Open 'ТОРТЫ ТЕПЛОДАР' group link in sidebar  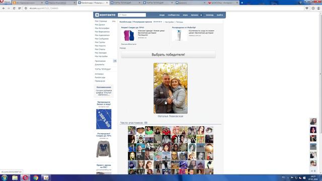tap(103, 69)
